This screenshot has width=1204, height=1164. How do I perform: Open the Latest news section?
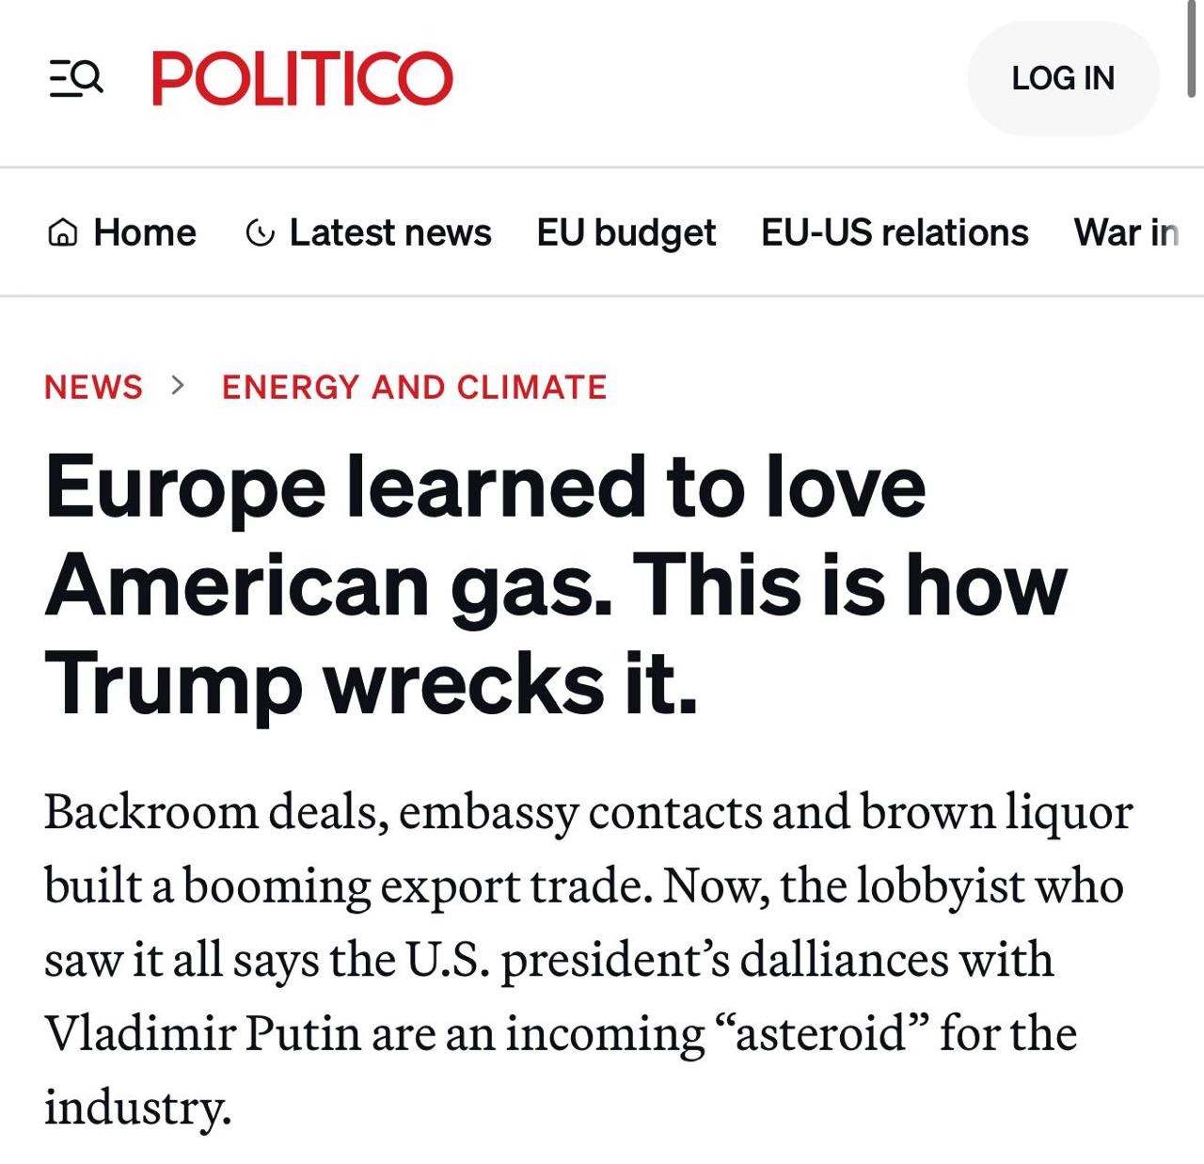[x=389, y=232]
